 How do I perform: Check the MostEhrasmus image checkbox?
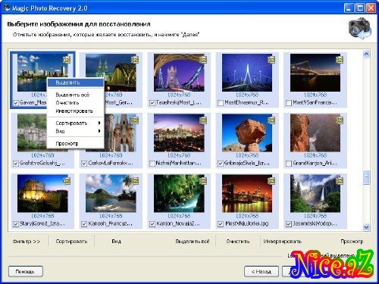[x=221, y=103]
